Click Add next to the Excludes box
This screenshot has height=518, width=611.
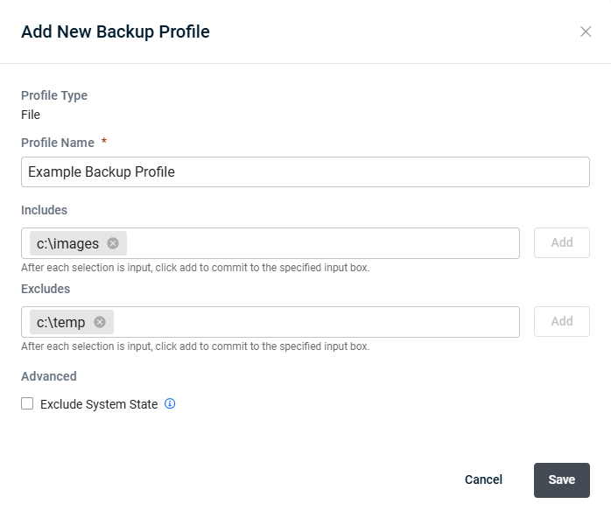pos(561,321)
